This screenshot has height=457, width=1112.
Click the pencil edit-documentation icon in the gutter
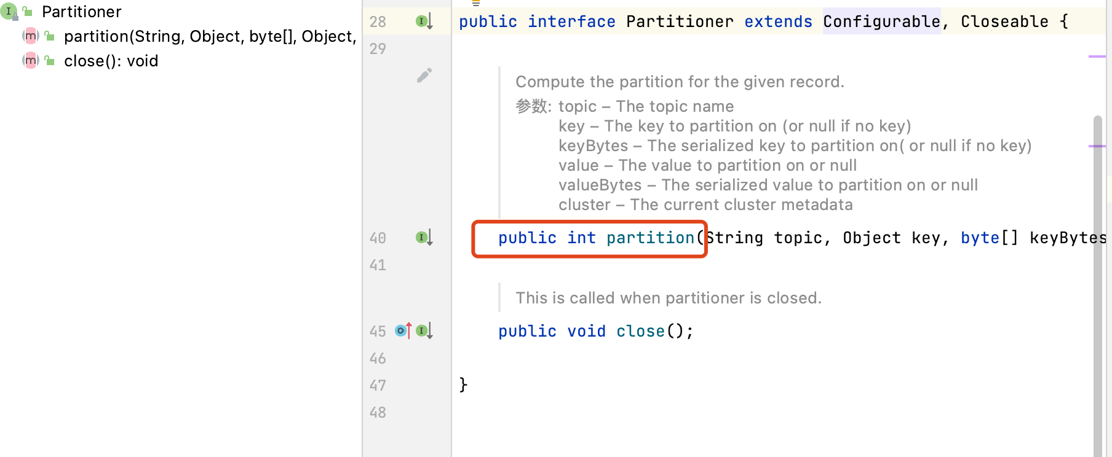(x=424, y=76)
